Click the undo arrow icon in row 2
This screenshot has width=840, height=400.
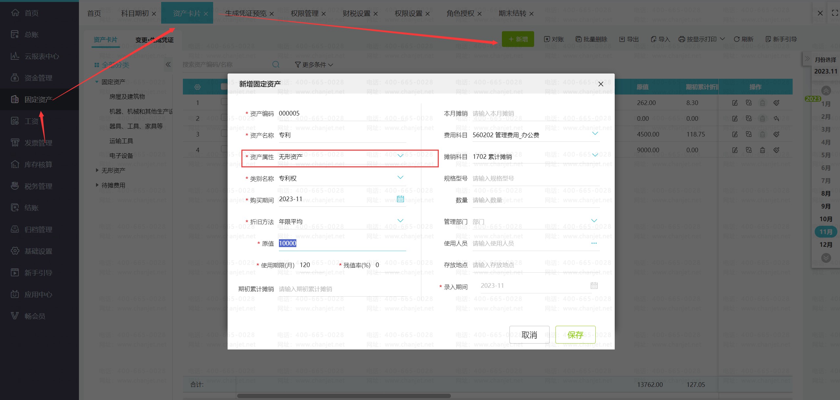click(776, 118)
